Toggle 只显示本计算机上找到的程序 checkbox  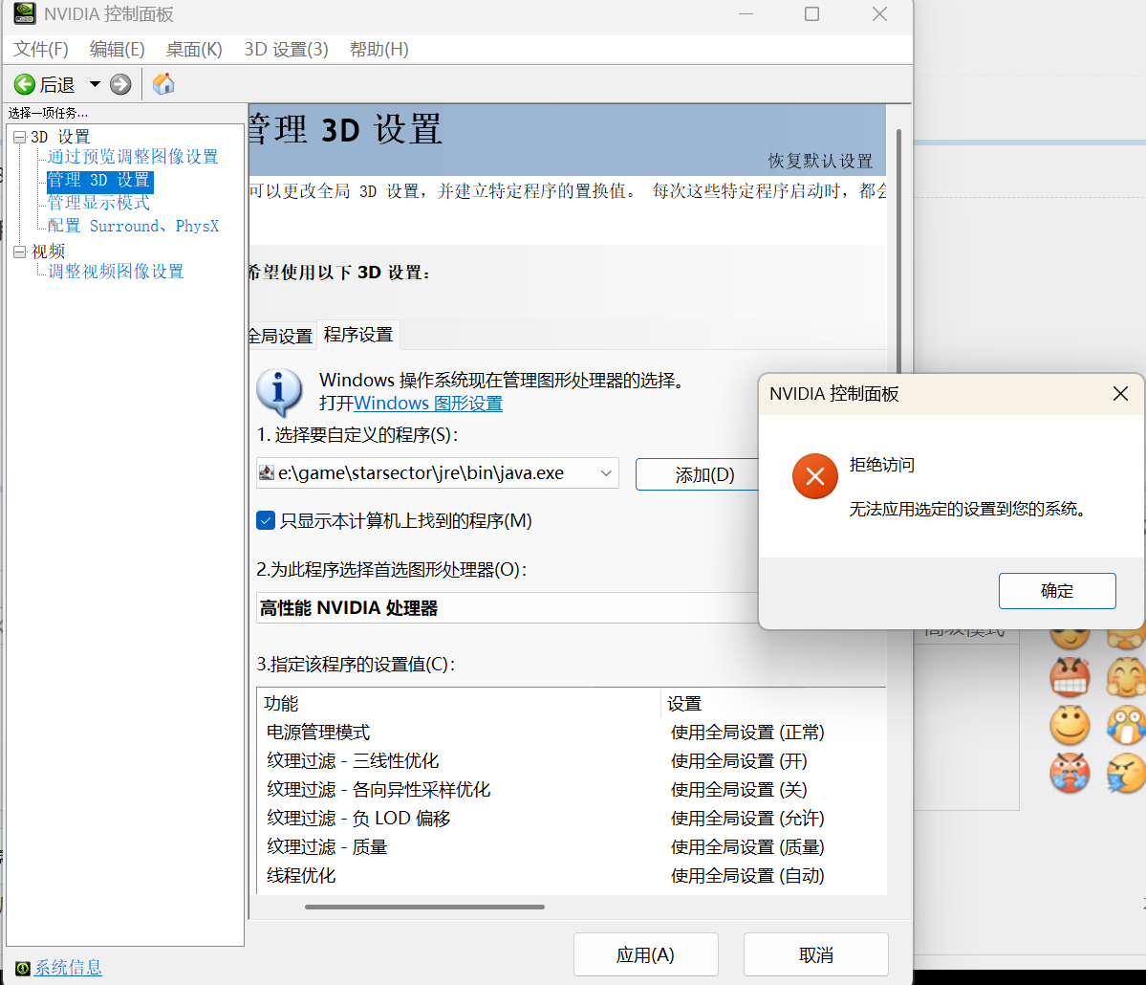coord(266,520)
